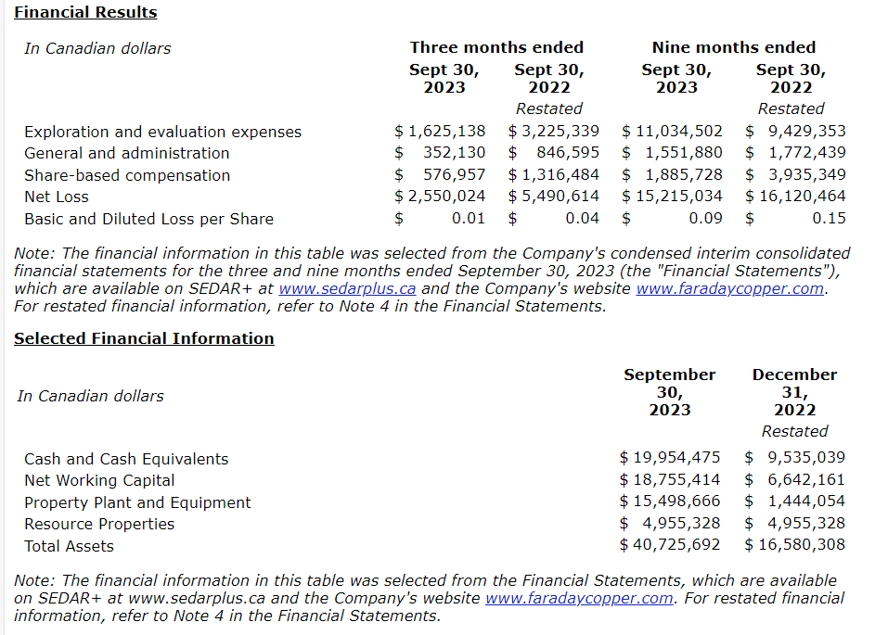The image size is (888, 635).
Task: Open faradaycopper.com link in Financial Results note
Action: 730,288
